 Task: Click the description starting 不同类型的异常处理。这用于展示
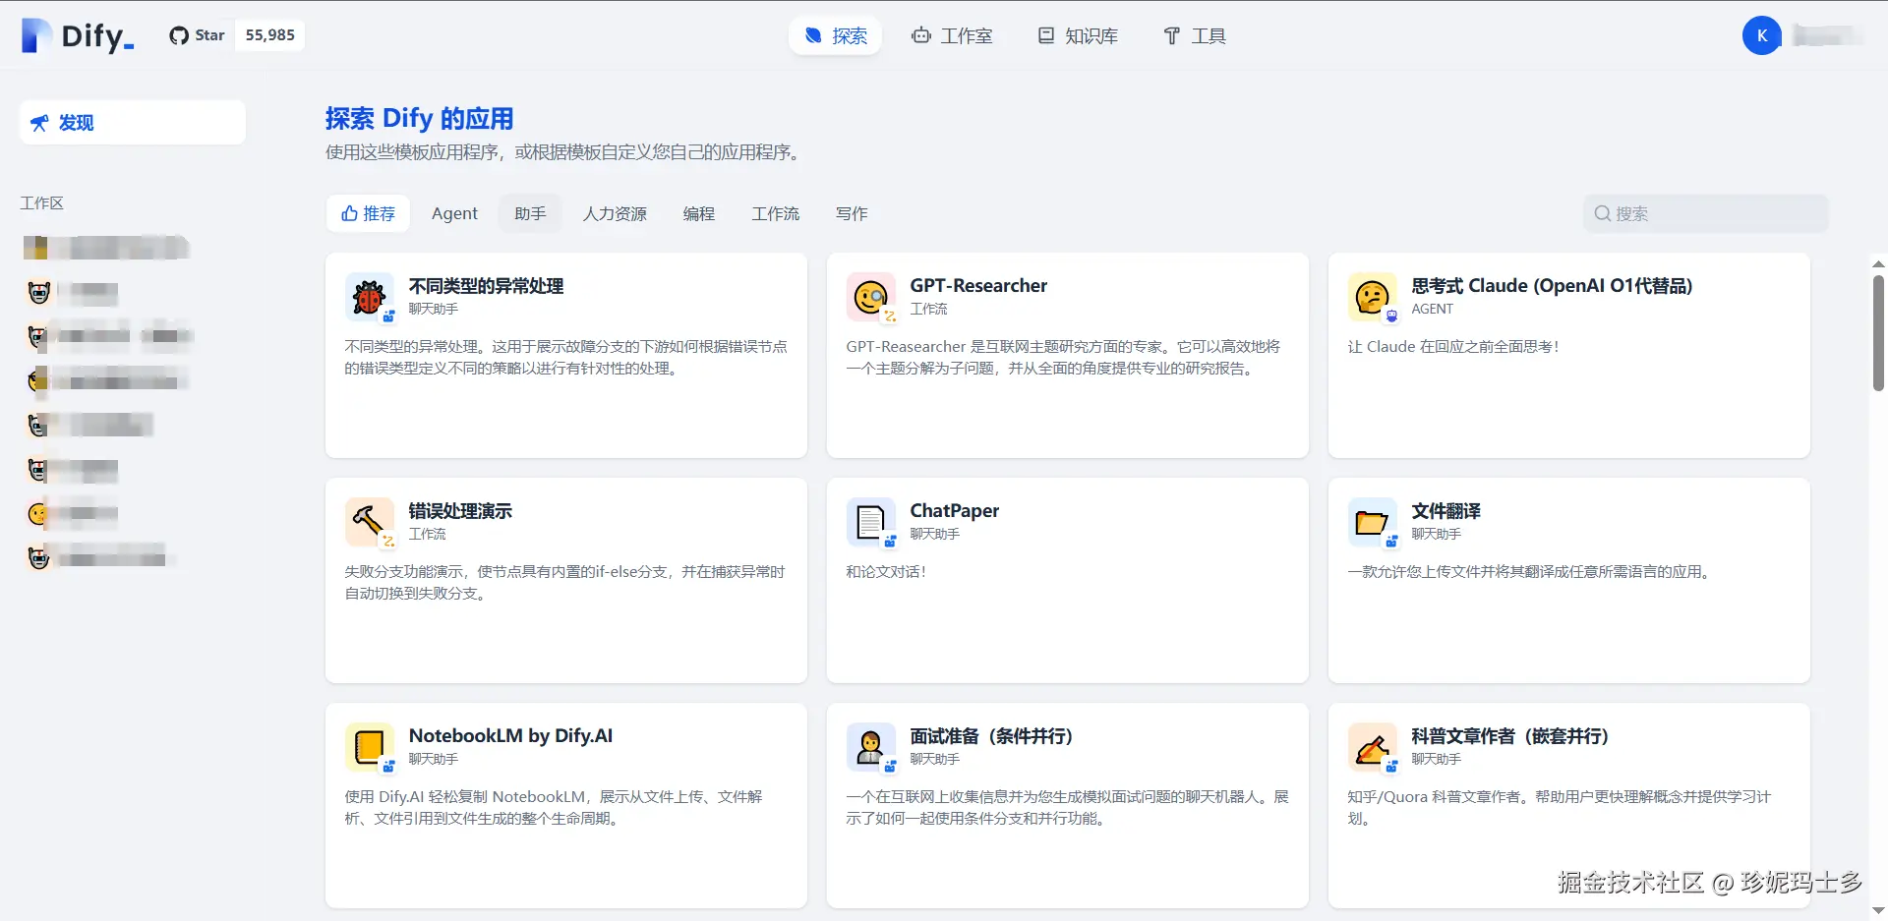click(565, 358)
